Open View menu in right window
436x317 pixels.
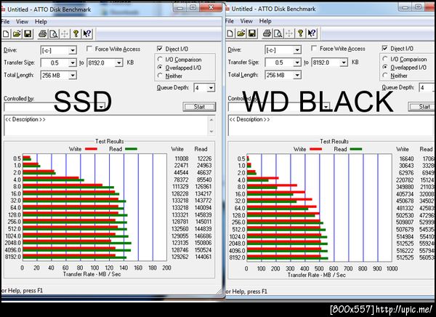(x=246, y=21)
